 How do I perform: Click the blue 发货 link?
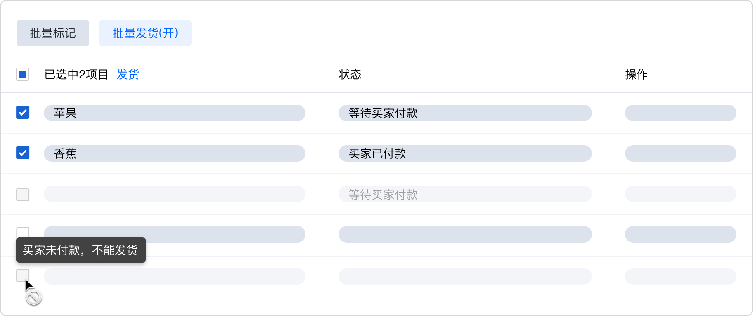tap(128, 74)
